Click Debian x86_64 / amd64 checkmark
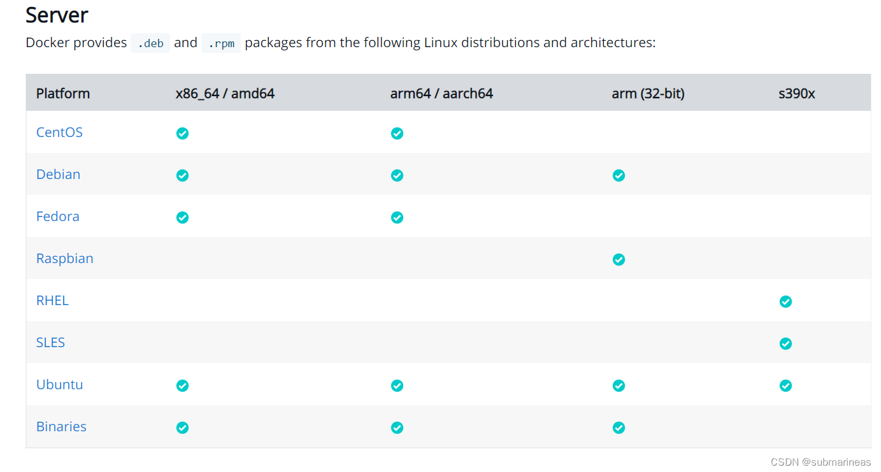Screen dimensions: 881x472 click(182, 175)
